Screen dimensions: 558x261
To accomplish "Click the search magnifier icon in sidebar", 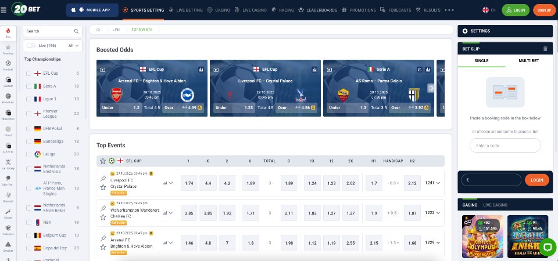I will pyautogui.click(x=77, y=31).
